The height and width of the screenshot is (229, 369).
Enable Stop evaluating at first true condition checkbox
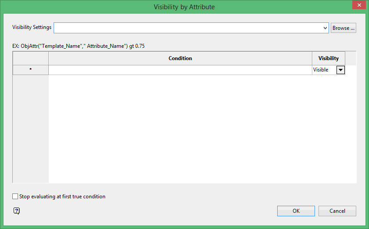[x=16, y=197]
